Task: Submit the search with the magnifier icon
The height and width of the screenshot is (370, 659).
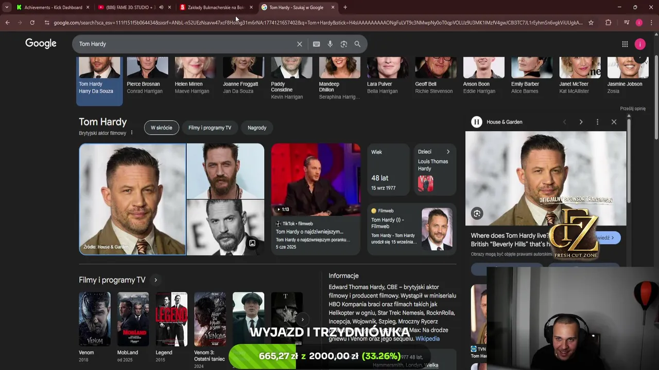Action: point(357,44)
